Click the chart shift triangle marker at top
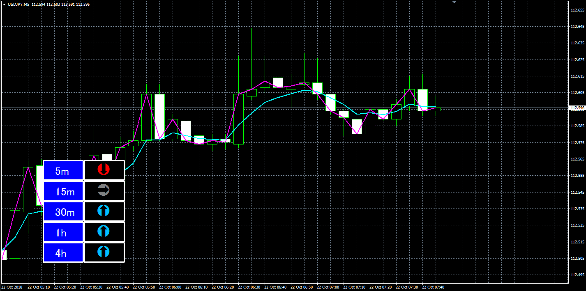 coord(454,2)
